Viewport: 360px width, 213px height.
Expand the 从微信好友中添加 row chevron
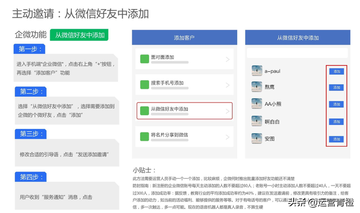click(227, 111)
